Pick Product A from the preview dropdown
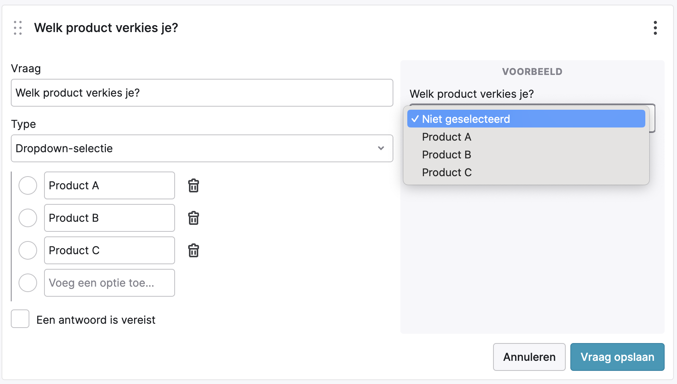 [x=447, y=137]
